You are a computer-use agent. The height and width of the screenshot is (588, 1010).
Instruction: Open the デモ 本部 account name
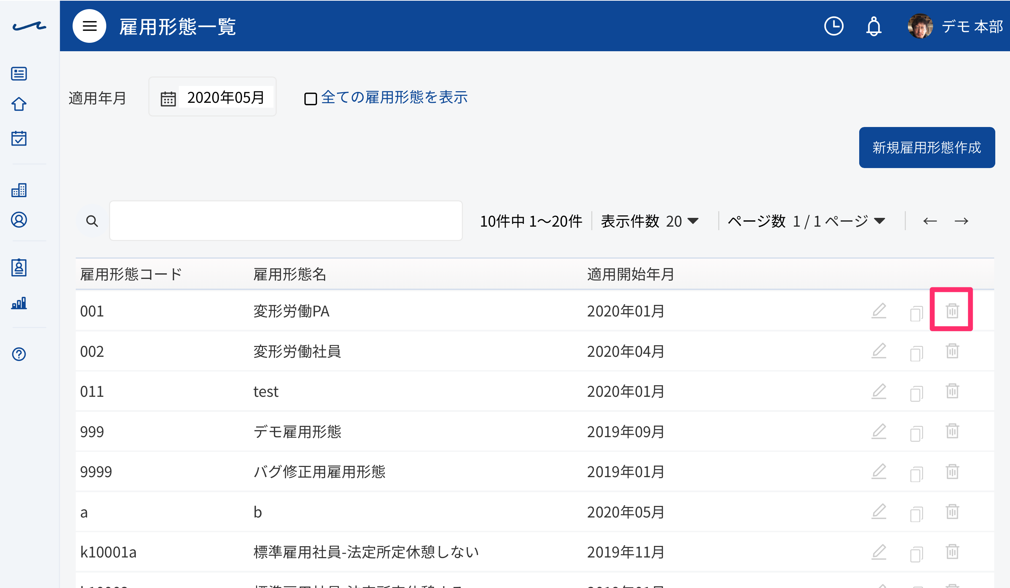[972, 26]
